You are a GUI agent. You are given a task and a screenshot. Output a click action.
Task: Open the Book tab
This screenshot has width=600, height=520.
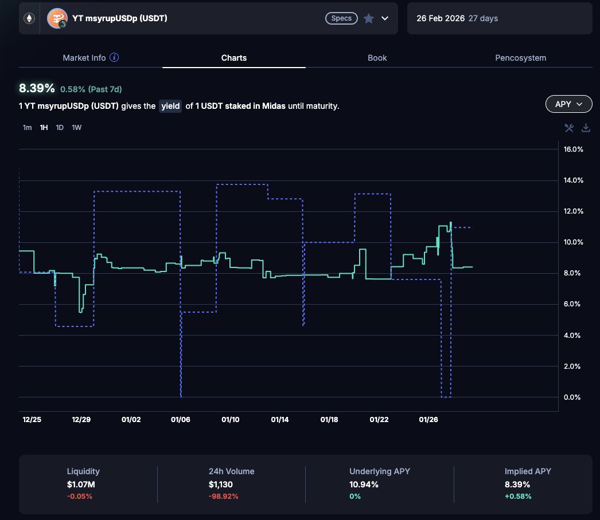(x=377, y=58)
